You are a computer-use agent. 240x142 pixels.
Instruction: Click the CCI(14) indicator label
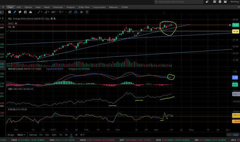click(x=12, y=109)
